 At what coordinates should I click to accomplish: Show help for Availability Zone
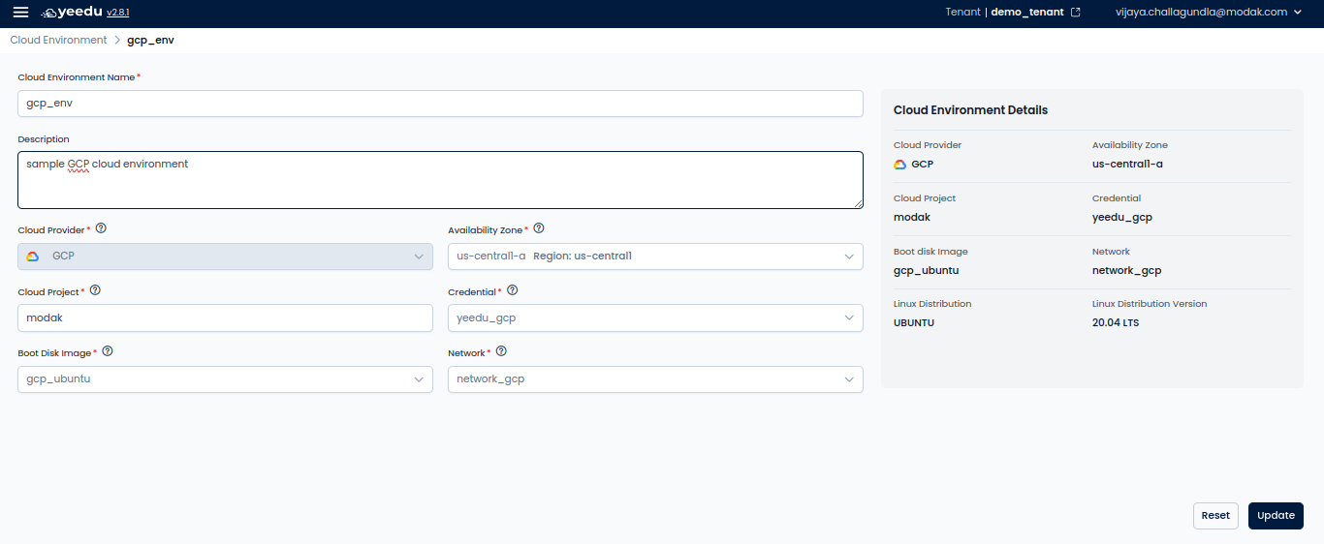tap(539, 229)
